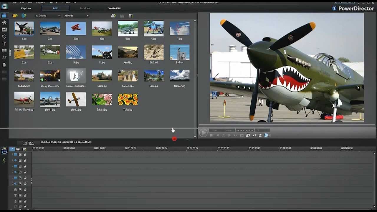Switch to the Edit tab

click(x=55, y=8)
